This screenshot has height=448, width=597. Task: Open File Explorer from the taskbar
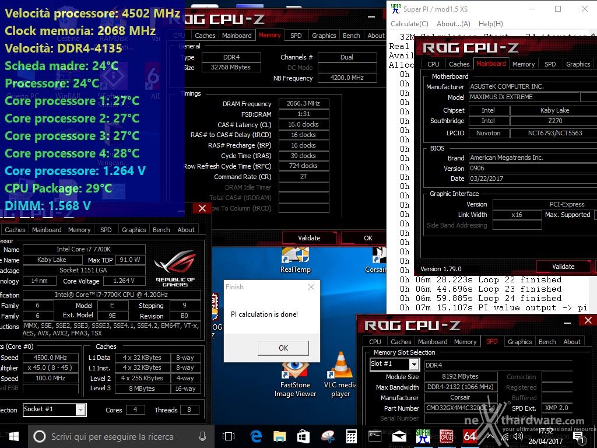(x=279, y=436)
